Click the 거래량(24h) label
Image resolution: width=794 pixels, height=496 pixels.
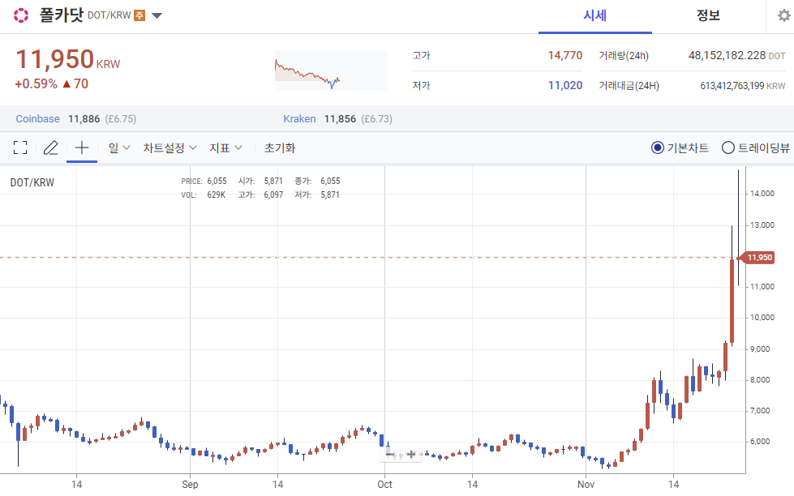tap(624, 56)
